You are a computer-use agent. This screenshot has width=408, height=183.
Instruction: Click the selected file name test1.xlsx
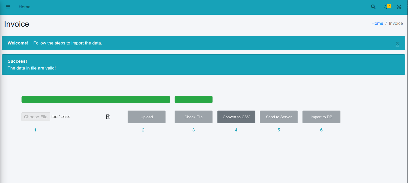pos(61,117)
